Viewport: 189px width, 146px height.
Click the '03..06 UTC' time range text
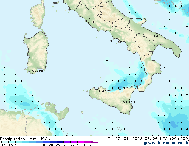[x=156, y=139]
